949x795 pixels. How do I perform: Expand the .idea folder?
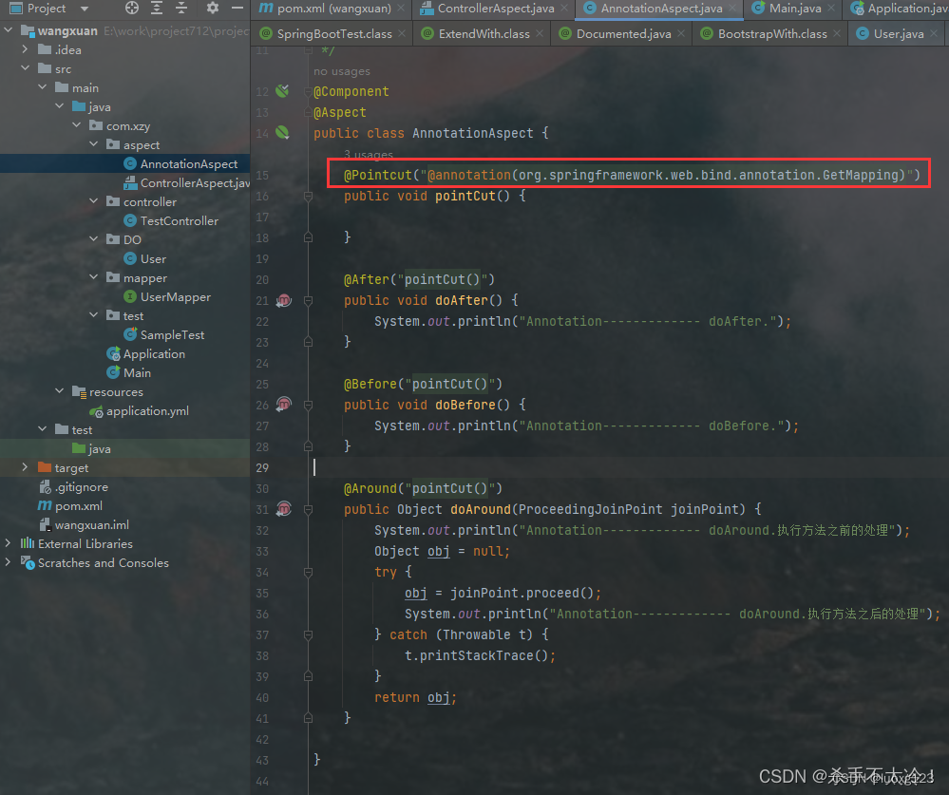pos(25,49)
